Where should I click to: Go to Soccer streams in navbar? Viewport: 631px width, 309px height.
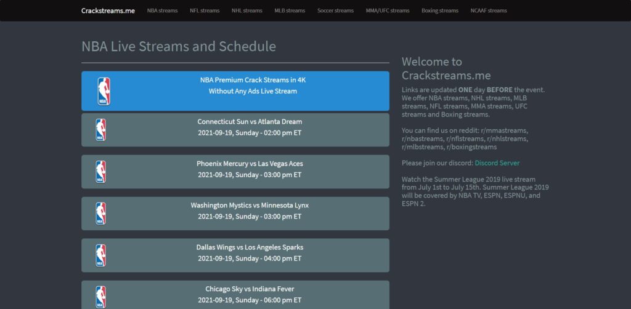(x=335, y=11)
